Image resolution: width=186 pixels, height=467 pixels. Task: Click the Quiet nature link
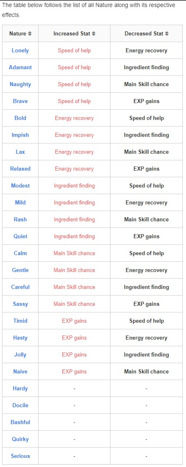pyautogui.click(x=20, y=236)
